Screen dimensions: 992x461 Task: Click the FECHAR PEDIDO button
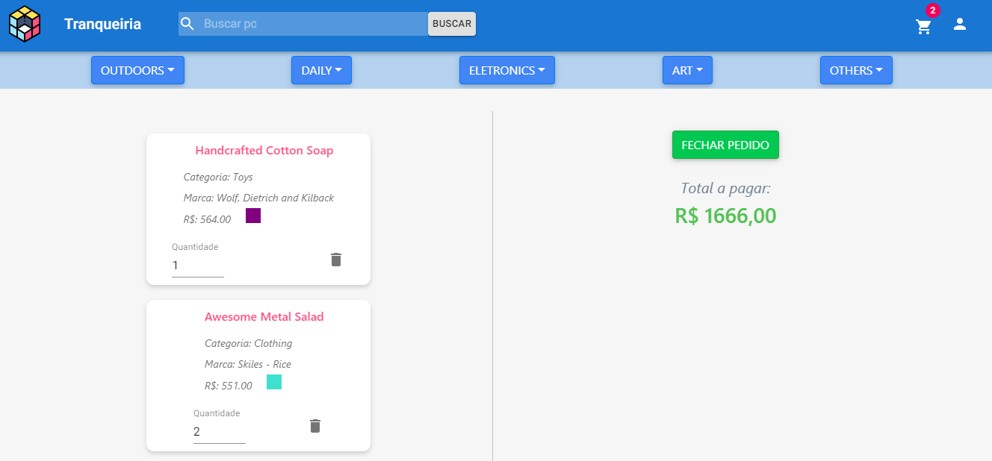725,145
